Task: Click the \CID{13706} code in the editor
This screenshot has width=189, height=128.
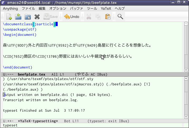Action: (47, 56)
